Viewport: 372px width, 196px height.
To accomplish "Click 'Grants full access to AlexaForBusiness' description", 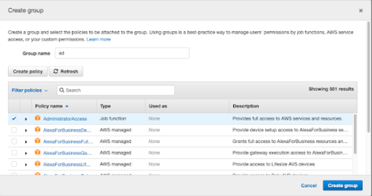I will [x=290, y=141].
